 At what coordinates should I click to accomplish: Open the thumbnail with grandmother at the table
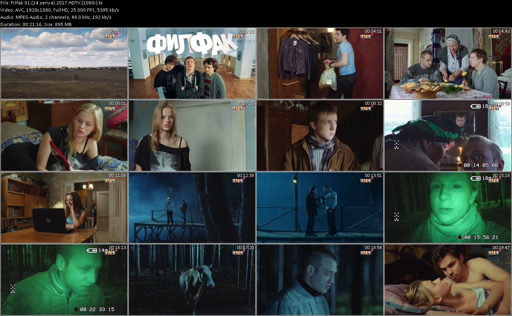(447, 63)
